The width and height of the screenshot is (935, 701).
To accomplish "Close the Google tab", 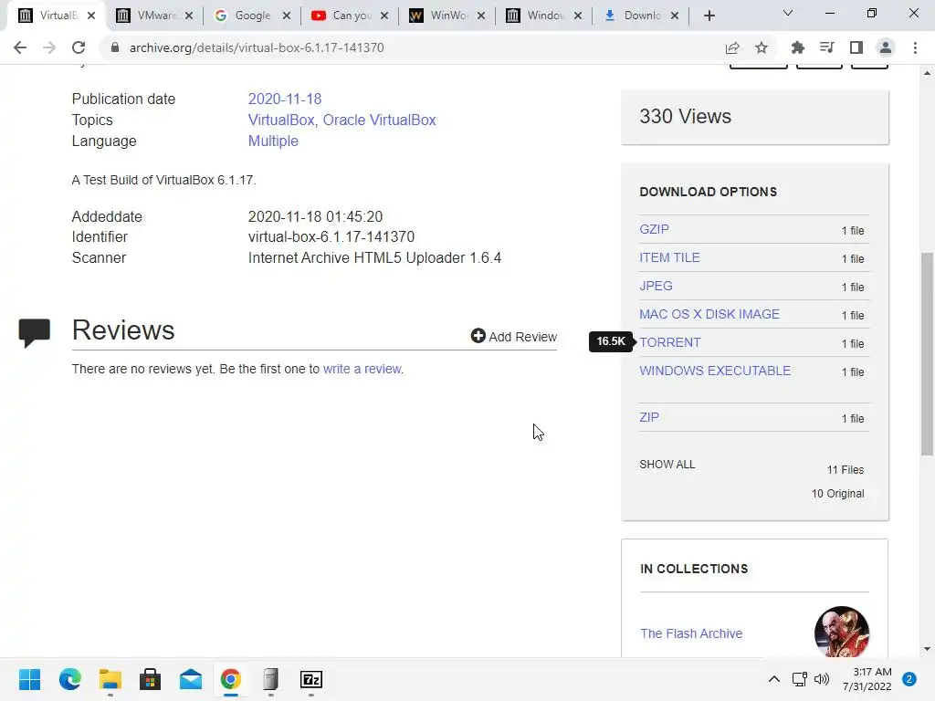I will click(287, 16).
